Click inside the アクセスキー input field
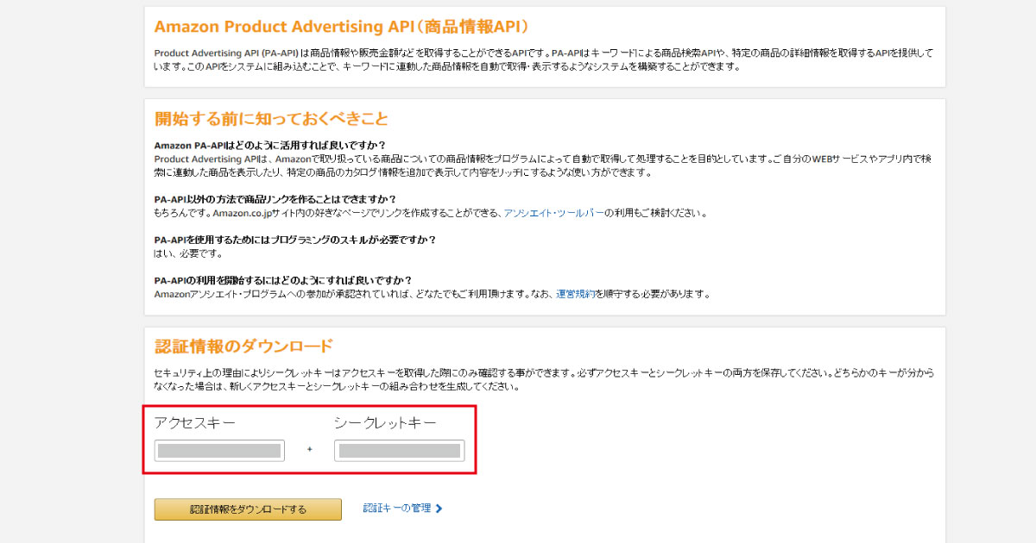1036x543 pixels. pyautogui.click(x=218, y=450)
